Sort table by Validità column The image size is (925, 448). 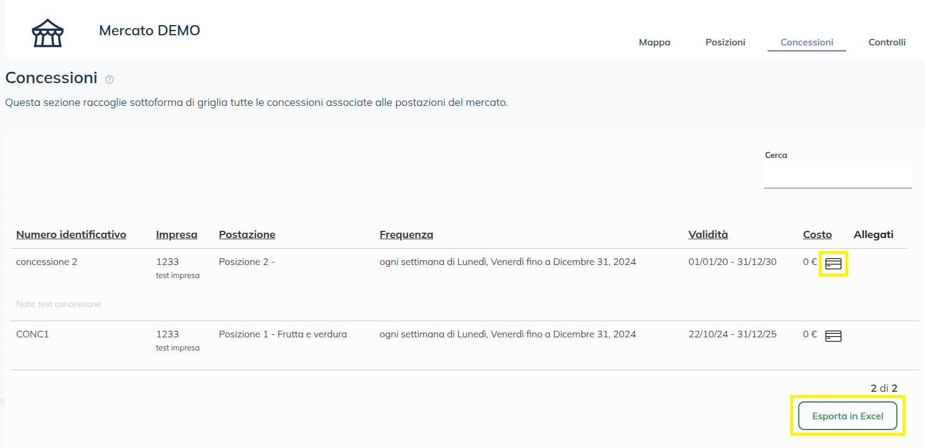pyautogui.click(x=708, y=234)
